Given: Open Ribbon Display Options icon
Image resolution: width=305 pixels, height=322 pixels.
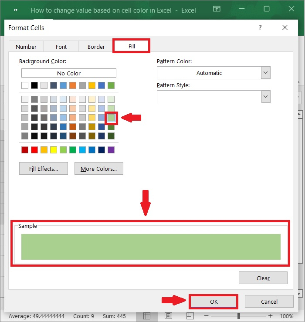Looking at the screenshot, I should pos(217,9).
